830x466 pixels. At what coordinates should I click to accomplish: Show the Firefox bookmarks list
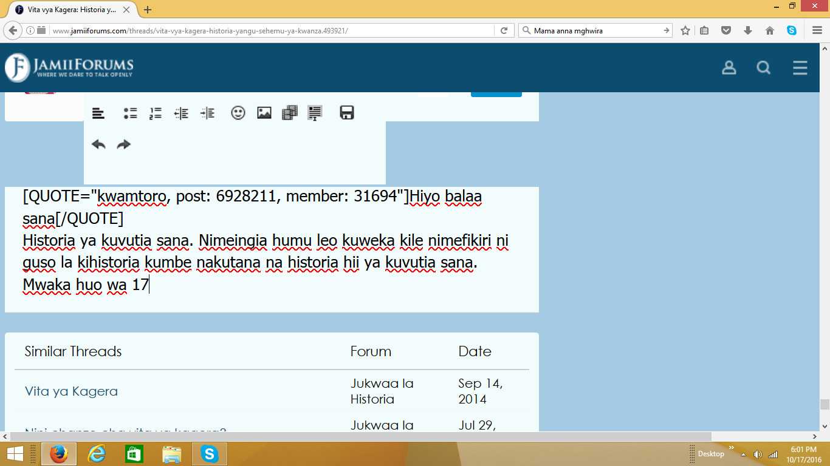(x=704, y=30)
